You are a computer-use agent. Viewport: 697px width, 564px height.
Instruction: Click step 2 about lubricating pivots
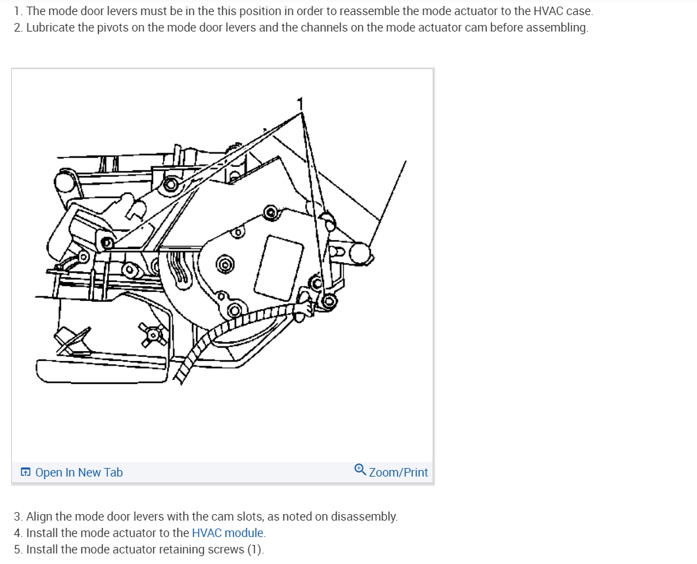301,27
